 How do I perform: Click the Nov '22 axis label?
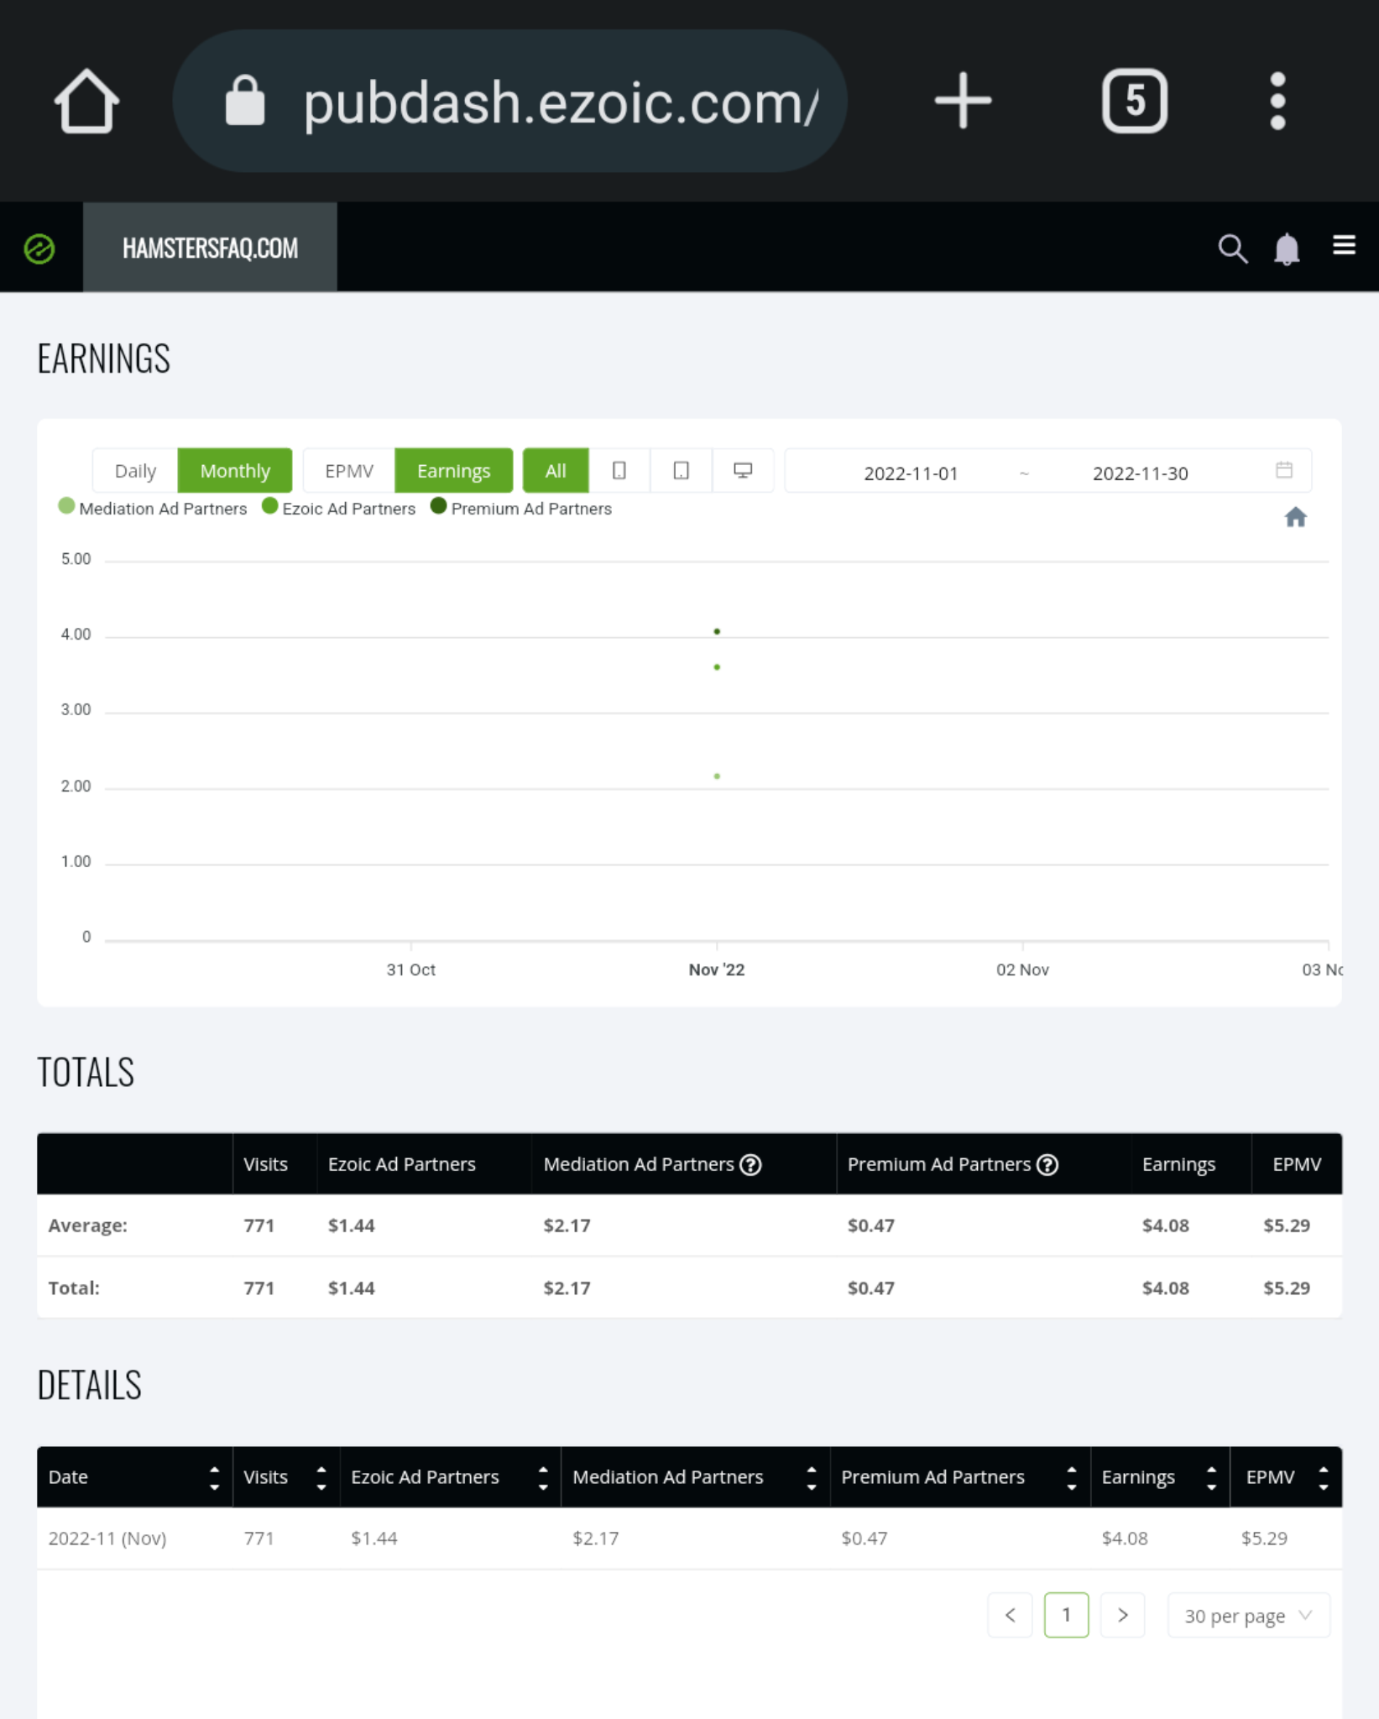click(717, 970)
